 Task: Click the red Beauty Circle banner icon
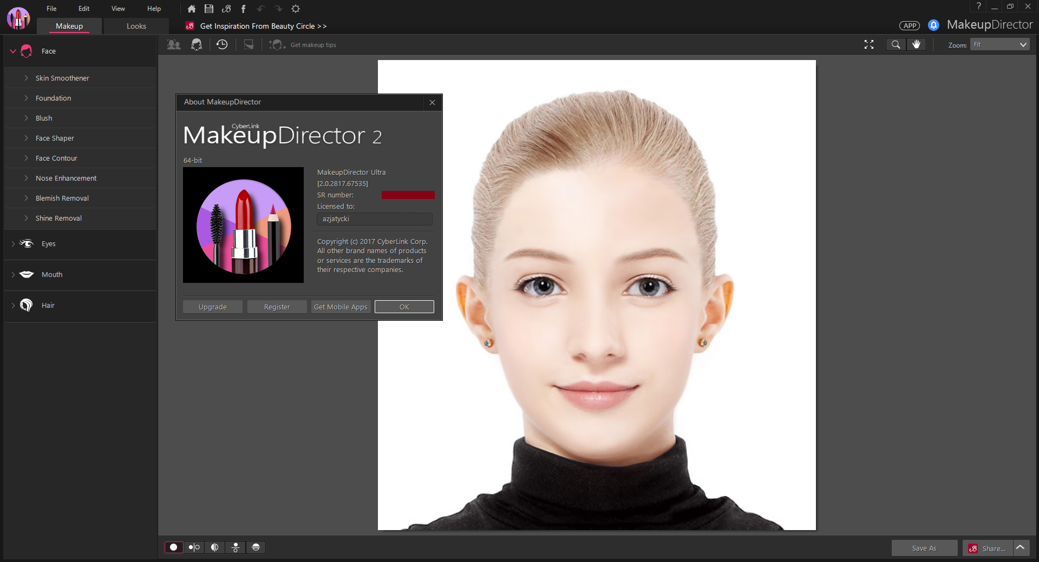(x=190, y=26)
